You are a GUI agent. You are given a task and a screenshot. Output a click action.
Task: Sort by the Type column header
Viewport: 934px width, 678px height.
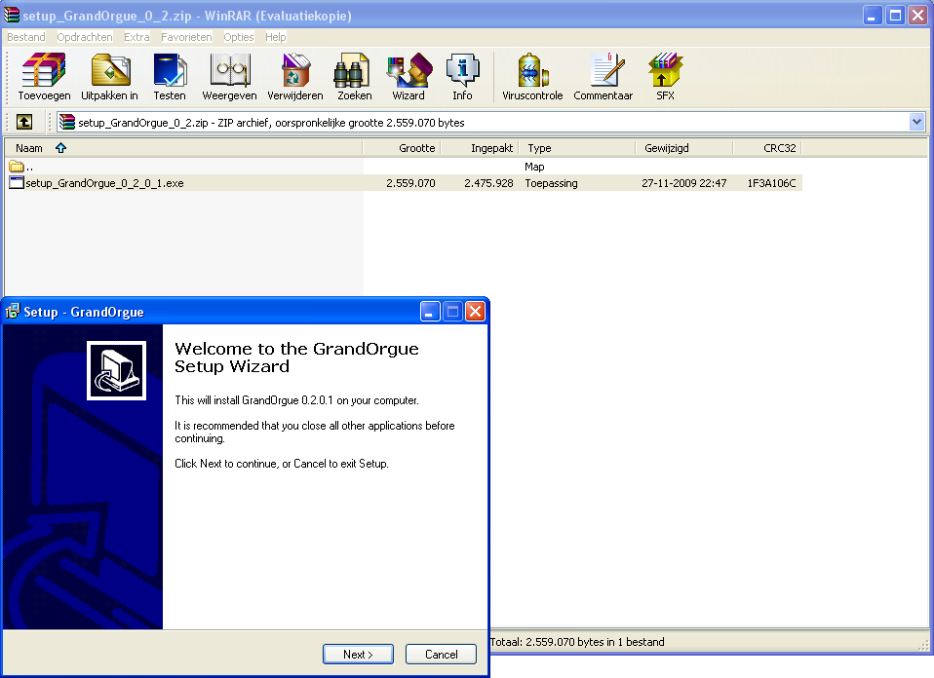[x=577, y=148]
